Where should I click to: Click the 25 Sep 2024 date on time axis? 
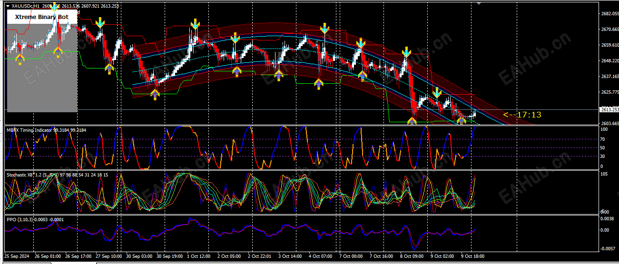pyautogui.click(x=18, y=256)
